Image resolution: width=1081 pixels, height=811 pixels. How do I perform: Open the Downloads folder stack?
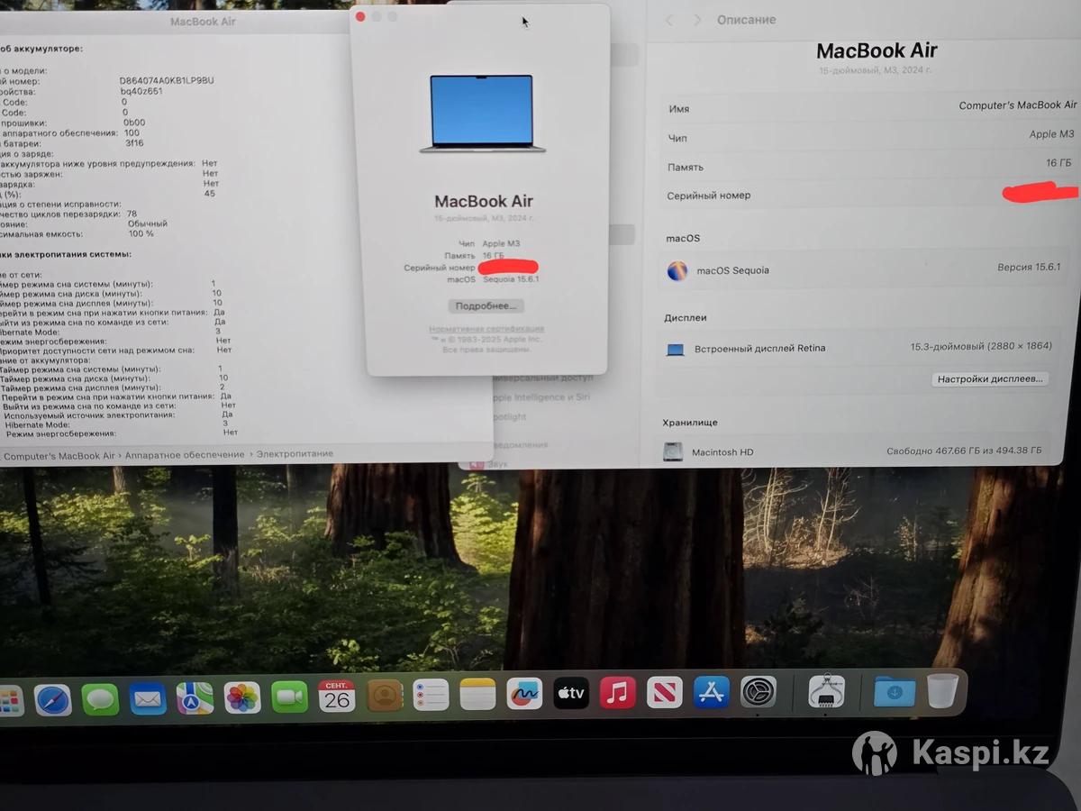coord(894,692)
